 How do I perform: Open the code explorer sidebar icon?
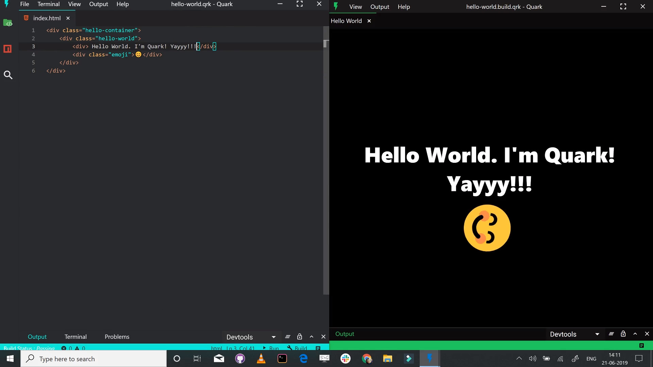point(8,23)
